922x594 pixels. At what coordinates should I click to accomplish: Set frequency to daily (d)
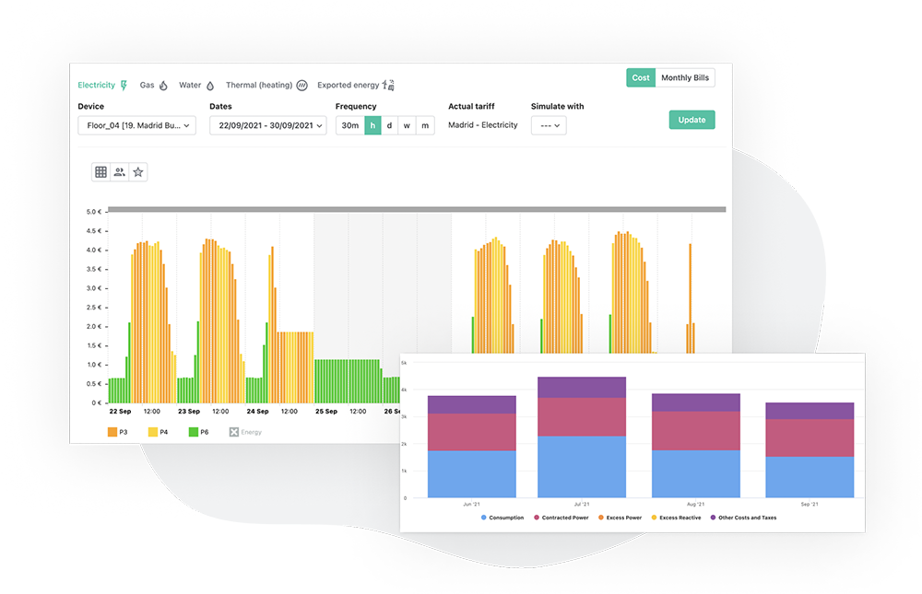point(389,125)
